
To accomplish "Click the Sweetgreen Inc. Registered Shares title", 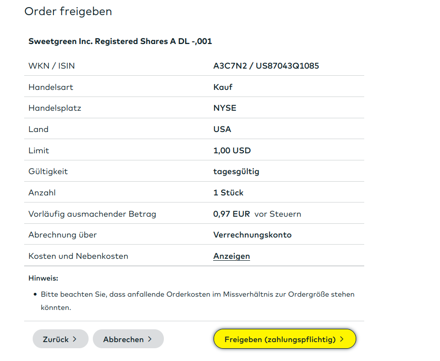I will pyautogui.click(x=120, y=41).
